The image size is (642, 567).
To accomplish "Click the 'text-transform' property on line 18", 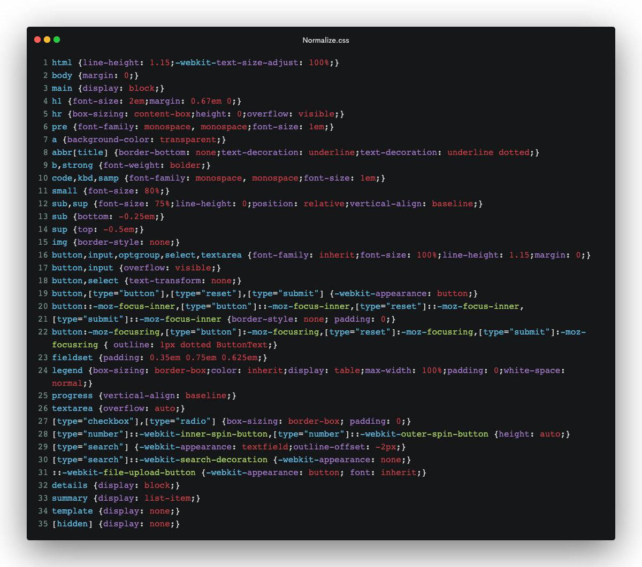I will click(165, 281).
